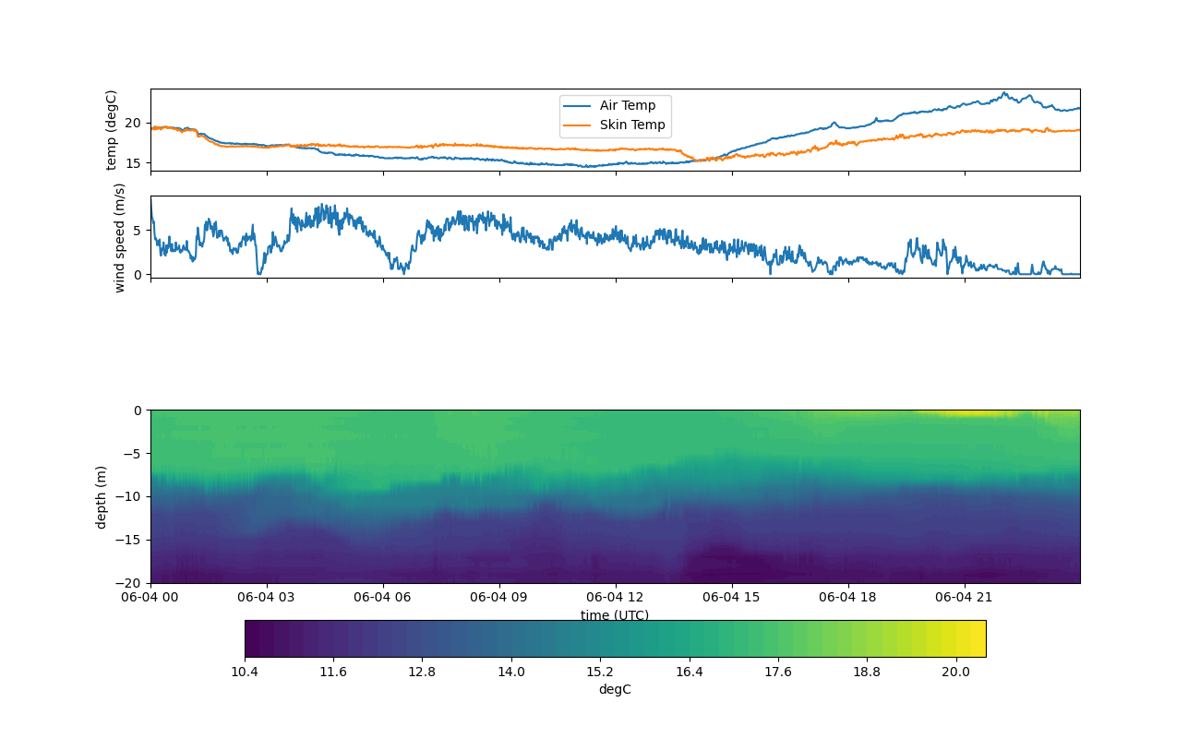The height and width of the screenshot is (738, 1200).
Task: Click the temp (degC) axis label
Action: 112,130
